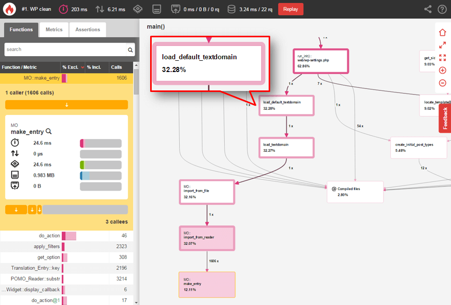Zoom in with the plus icon
This screenshot has width=451, height=305.
pyautogui.click(x=442, y=70)
